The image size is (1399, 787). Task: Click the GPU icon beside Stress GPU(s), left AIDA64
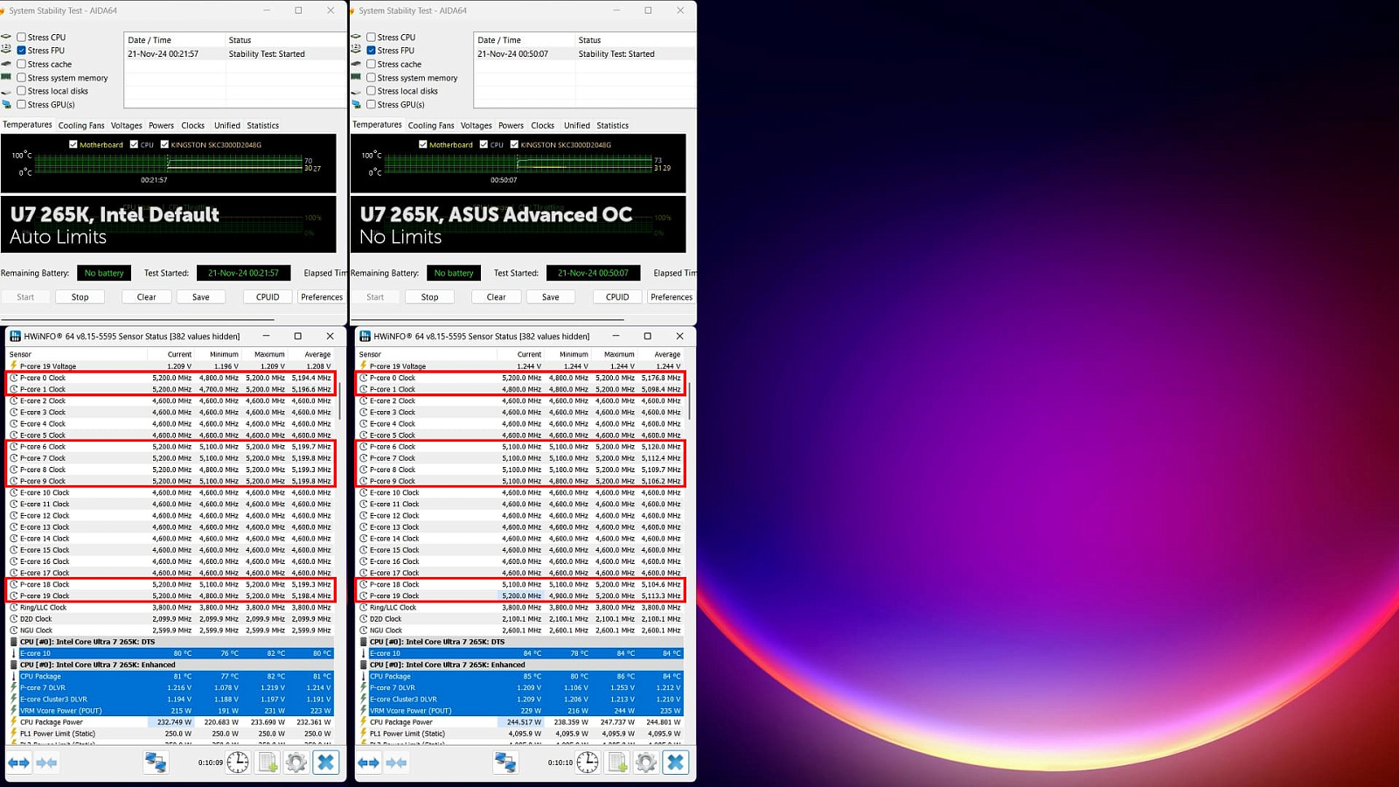point(7,104)
